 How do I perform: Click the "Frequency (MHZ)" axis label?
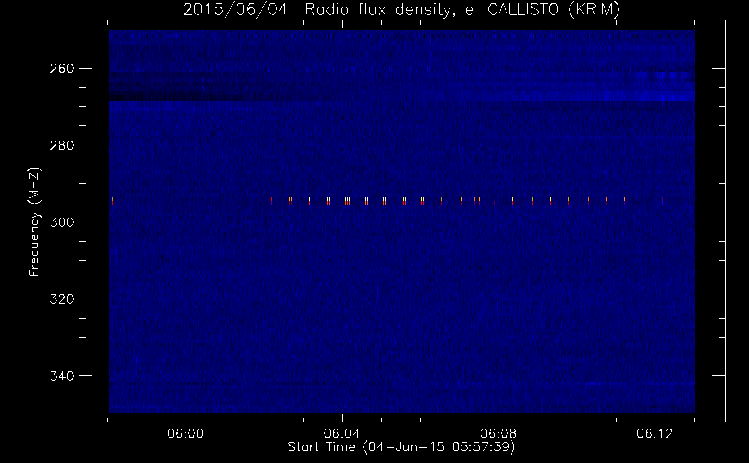pyautogui.click(x=35, y=222)
